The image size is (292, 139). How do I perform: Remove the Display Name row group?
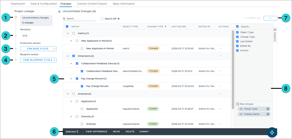pos(268,114)
